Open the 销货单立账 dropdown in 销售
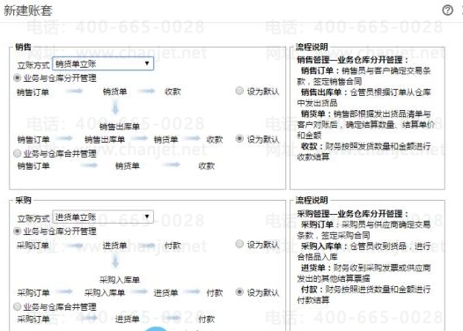The height and width of the screenshot is (331, 463). tap(103, 63)
